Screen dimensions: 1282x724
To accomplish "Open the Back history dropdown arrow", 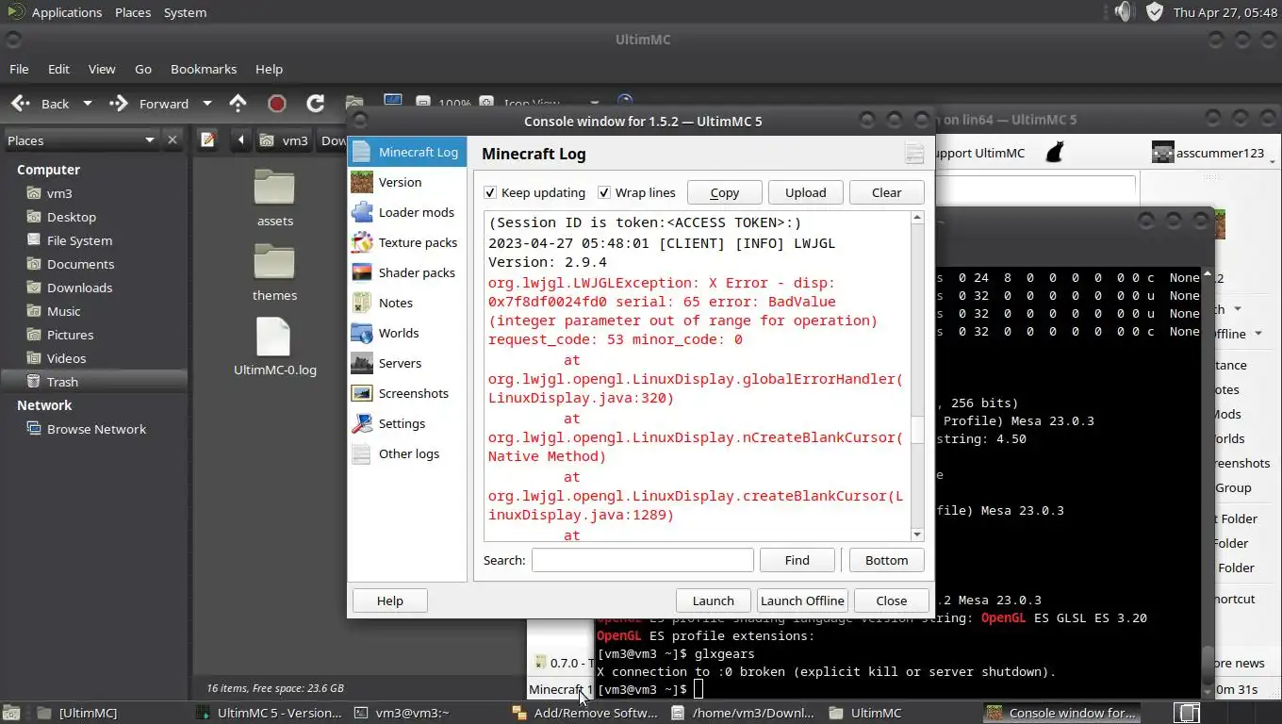I will coord(88,104).
